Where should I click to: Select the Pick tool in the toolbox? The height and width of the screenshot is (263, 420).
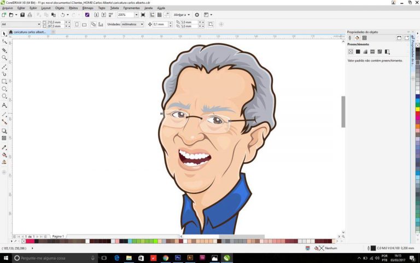pyautogui.click(x=4, y=33)
